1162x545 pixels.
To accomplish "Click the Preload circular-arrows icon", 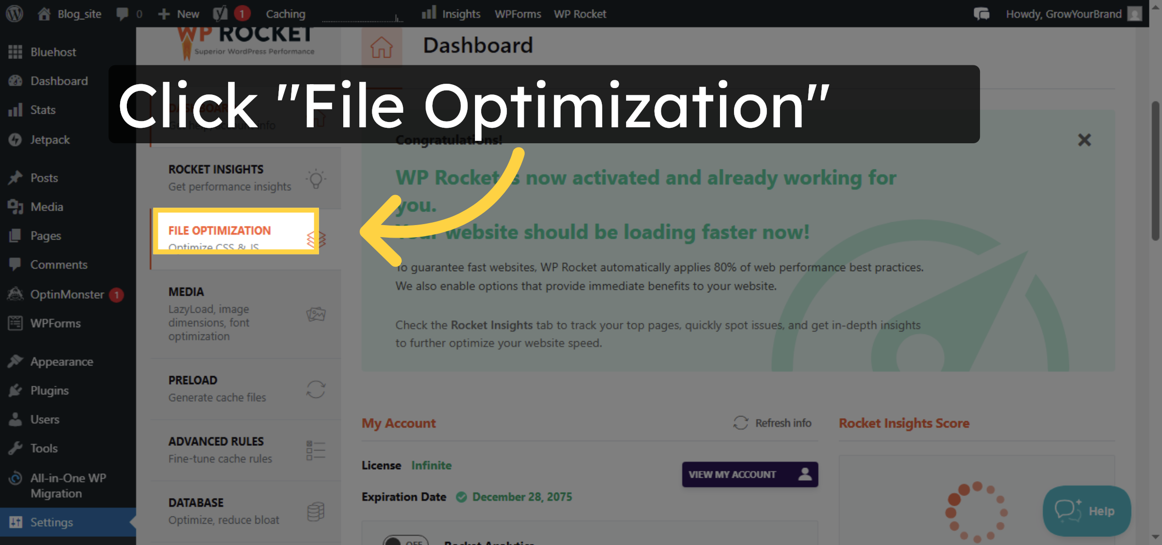I will pos(316,389).
